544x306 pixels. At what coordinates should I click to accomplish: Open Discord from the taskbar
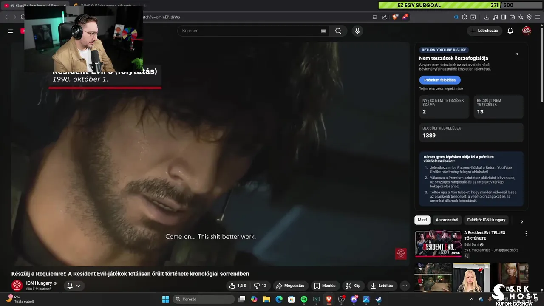[x=354, y=299]
